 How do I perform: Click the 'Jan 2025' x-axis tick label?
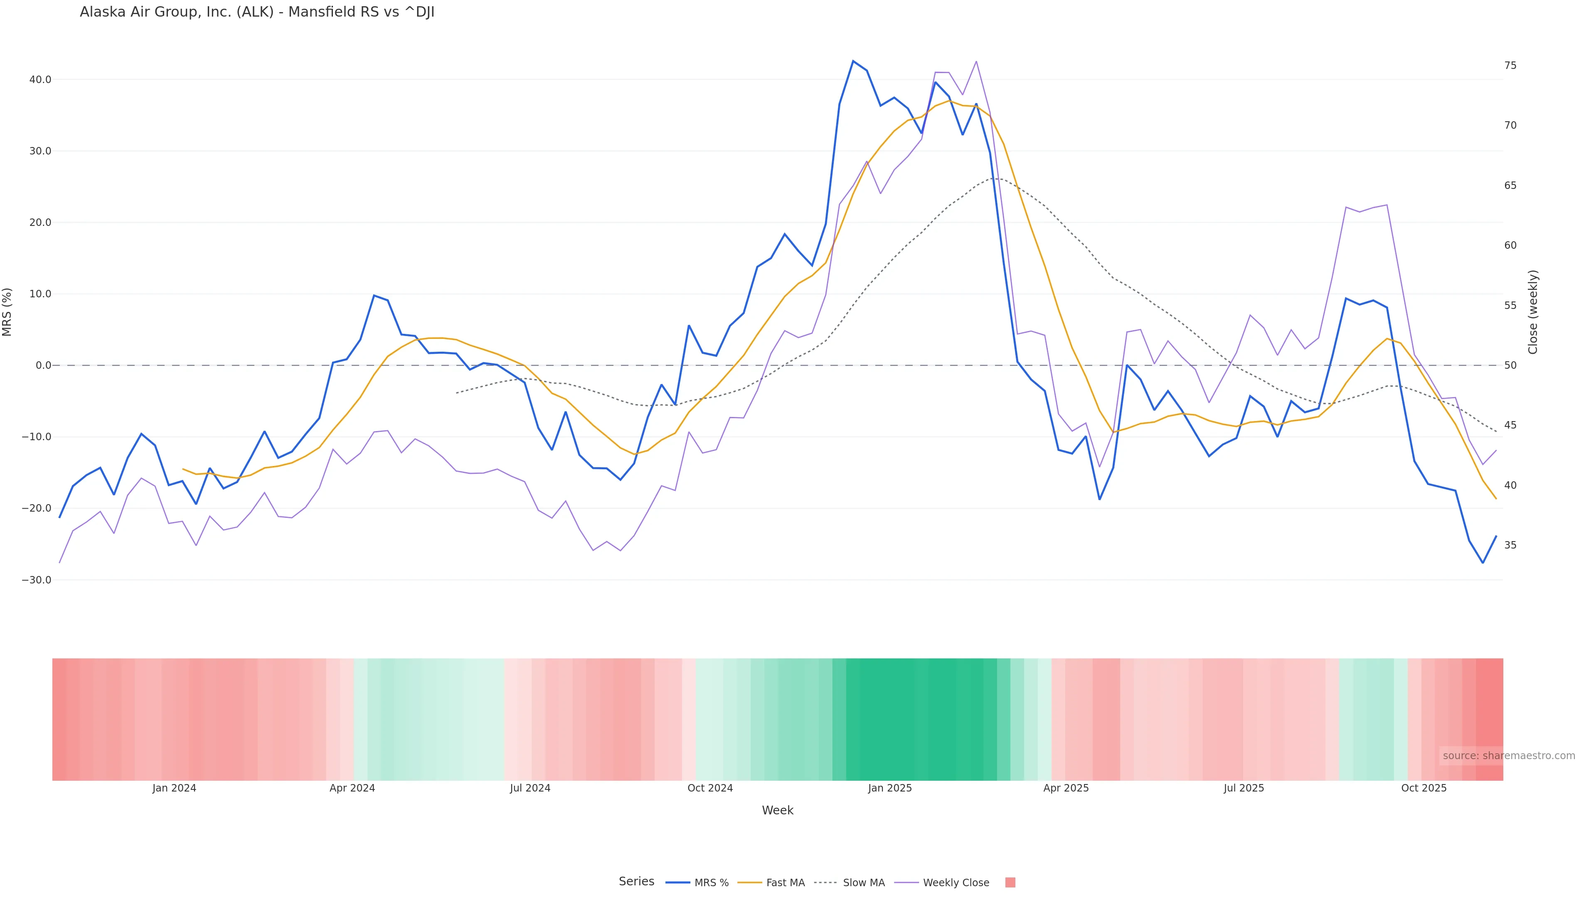[890, 788]
